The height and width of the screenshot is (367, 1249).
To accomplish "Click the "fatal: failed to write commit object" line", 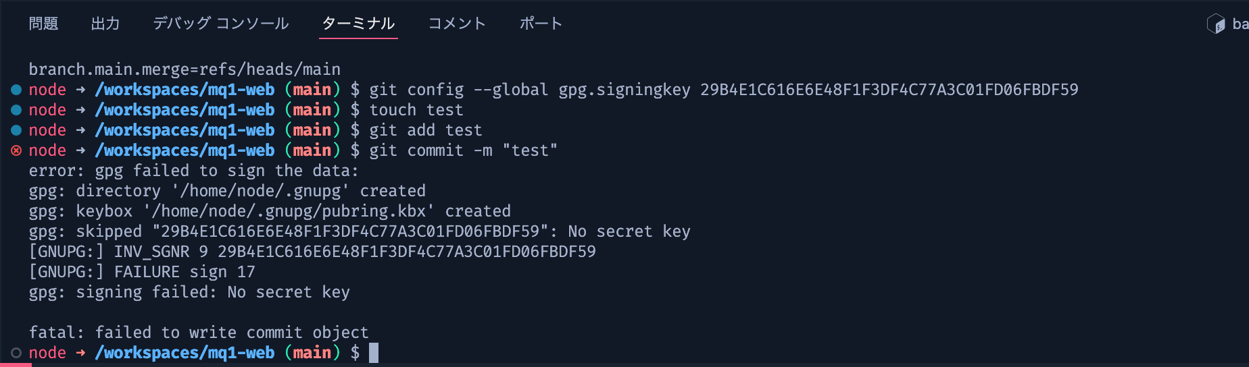I will pos(199,333).
